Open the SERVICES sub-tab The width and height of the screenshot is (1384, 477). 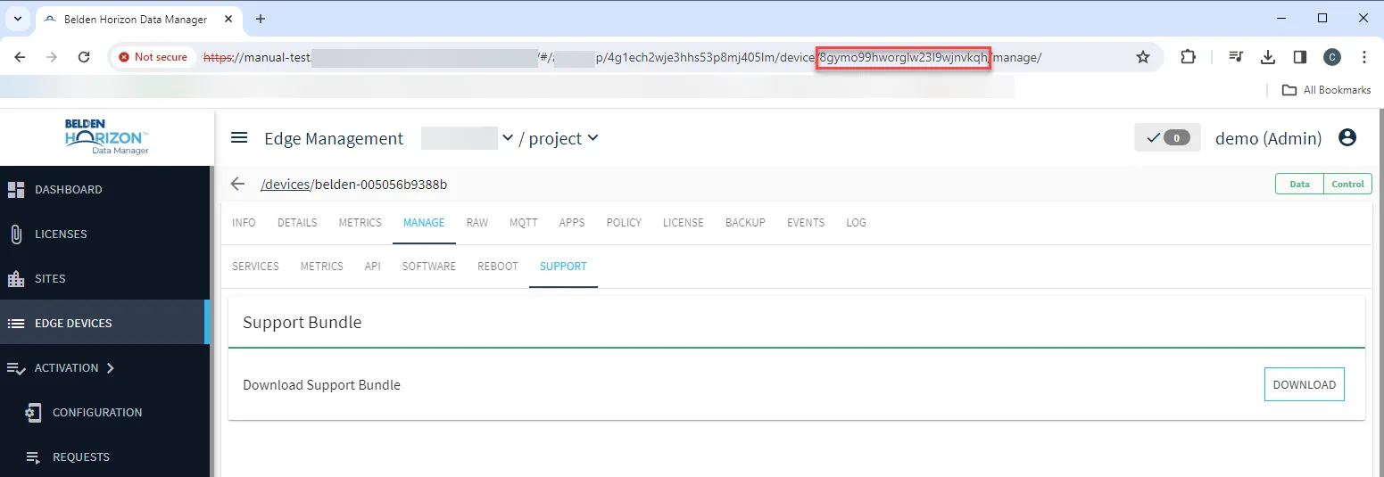tap(255, 267)
